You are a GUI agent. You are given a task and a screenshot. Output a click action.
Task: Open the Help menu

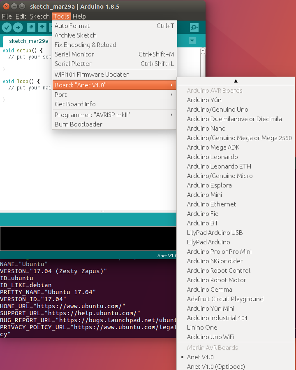click(x=79, y=16)
